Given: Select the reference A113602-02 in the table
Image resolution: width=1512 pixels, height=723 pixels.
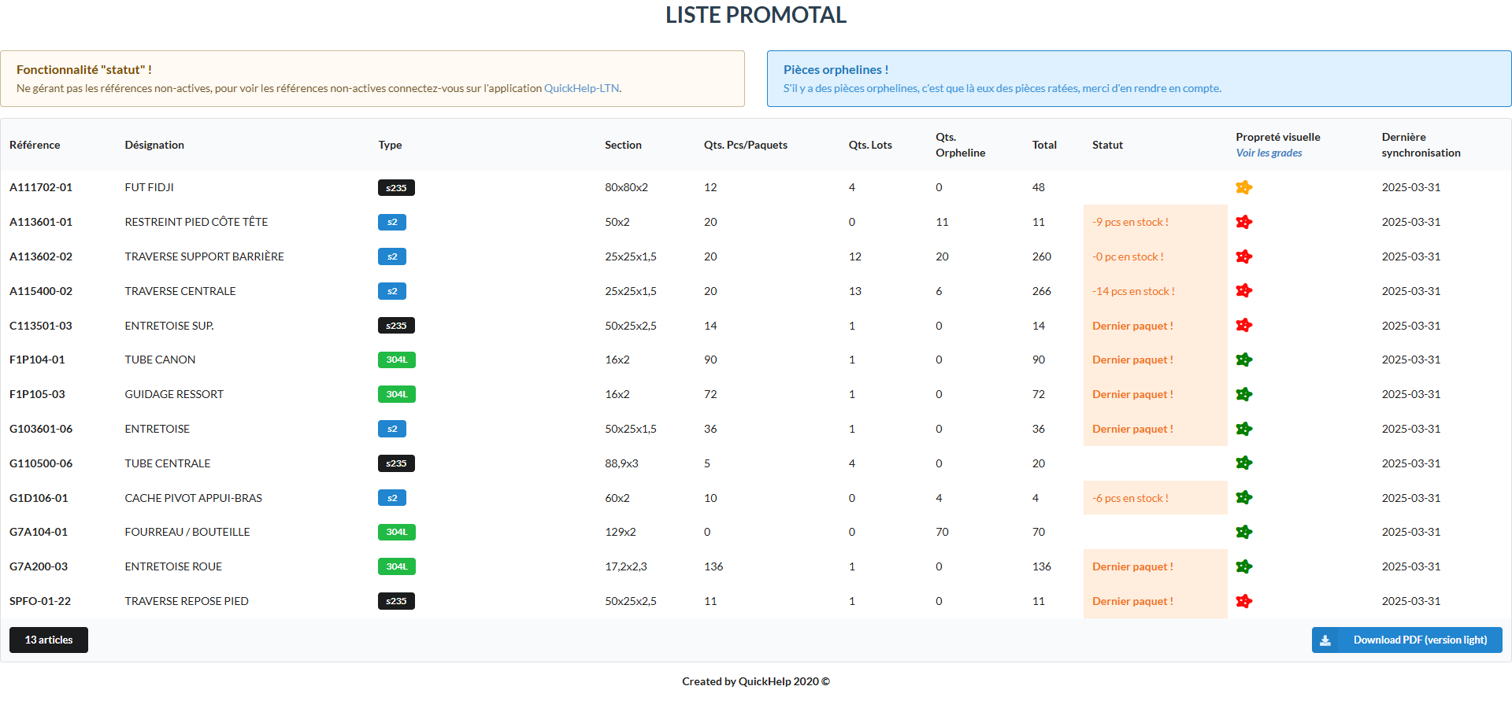Looking at the screenshot, I should [42, 256].
